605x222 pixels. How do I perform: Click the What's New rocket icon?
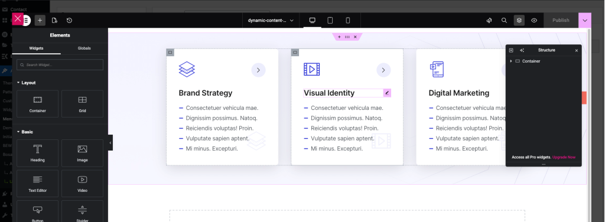pos(489,21)
